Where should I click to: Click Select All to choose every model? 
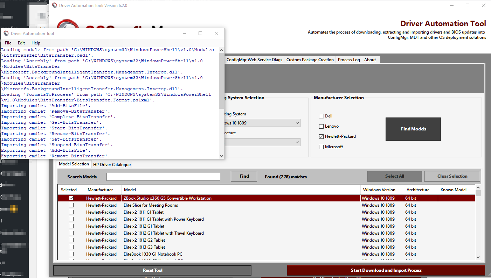pyautogui.click(x=394, y=176)
